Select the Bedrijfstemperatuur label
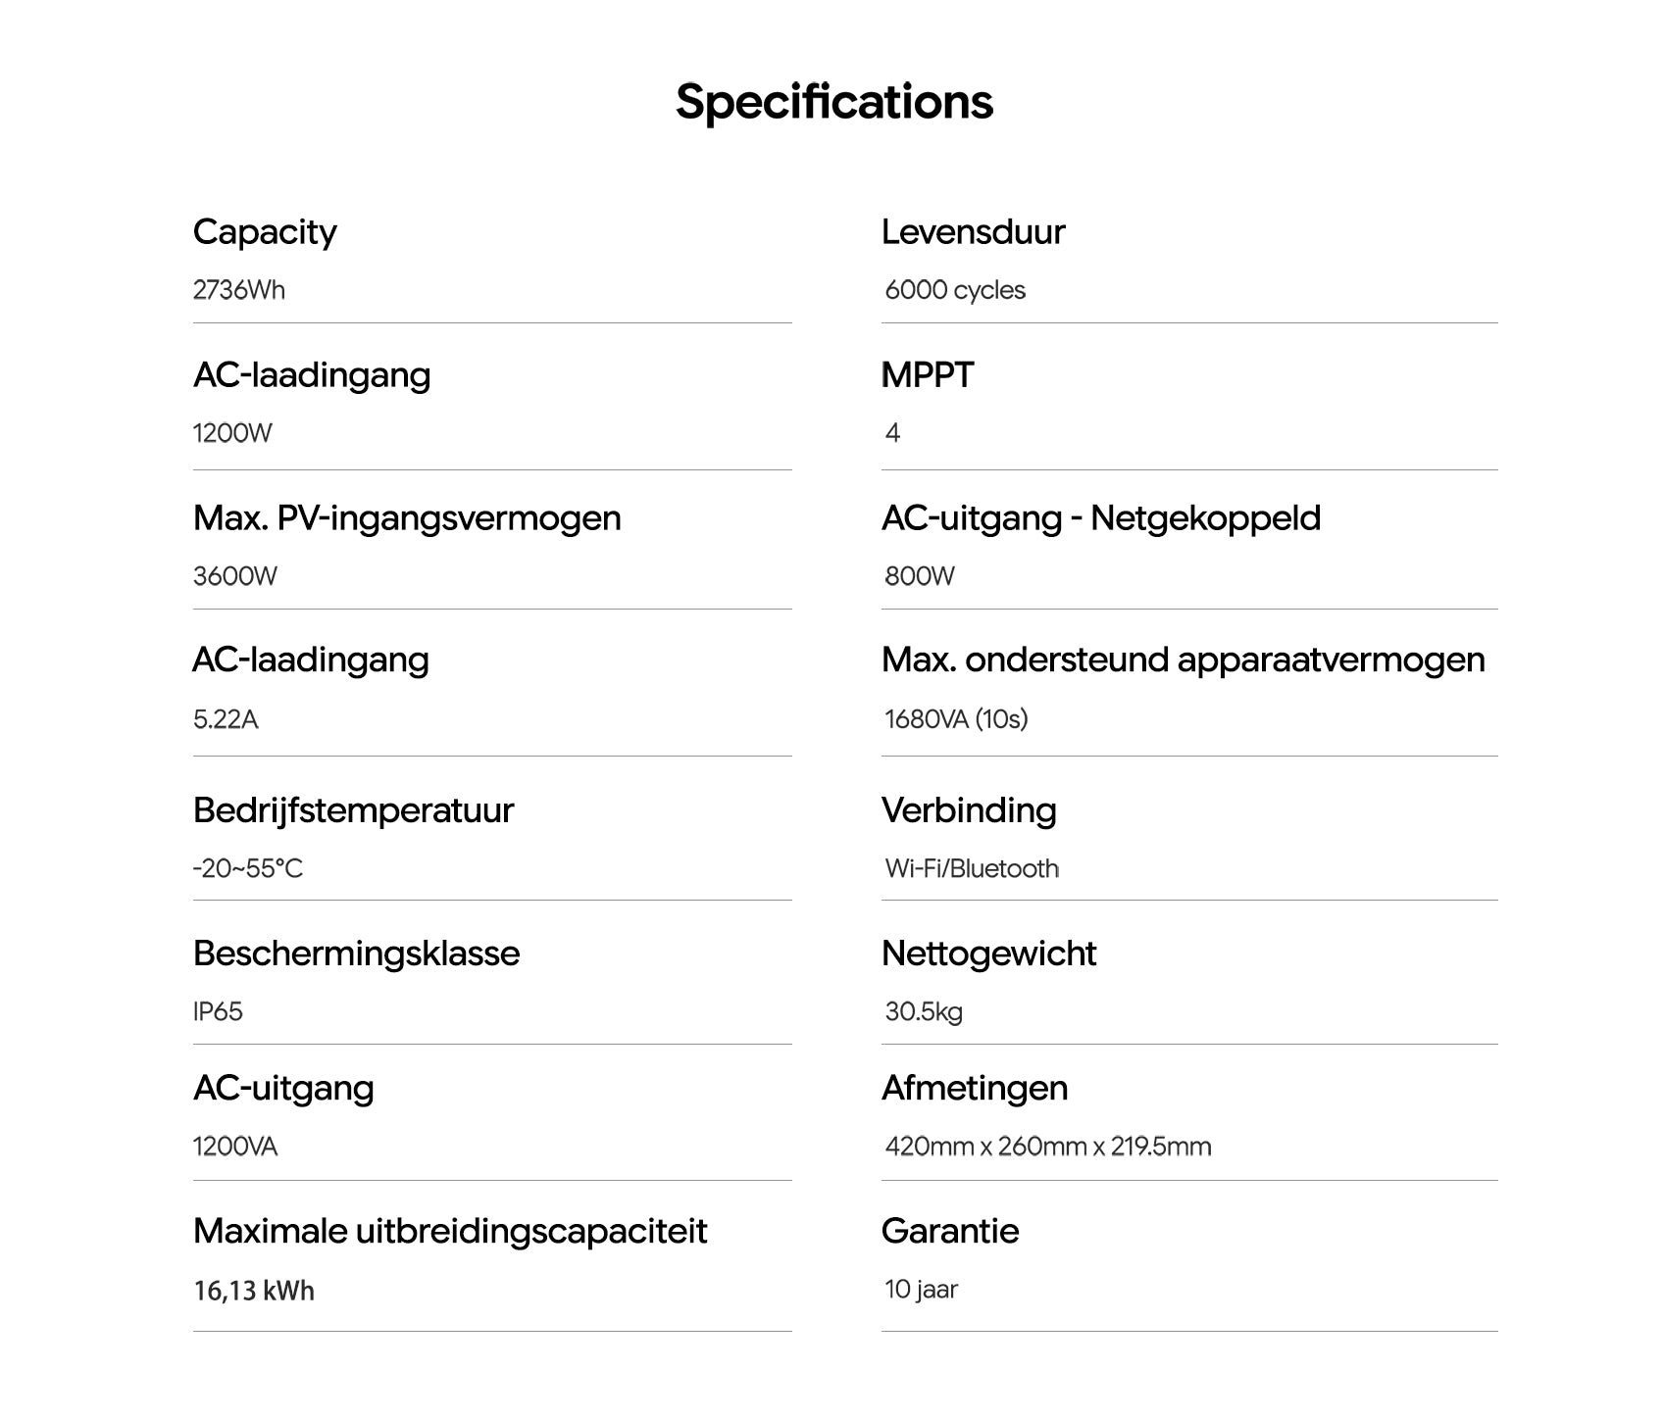 pos(353,810)
